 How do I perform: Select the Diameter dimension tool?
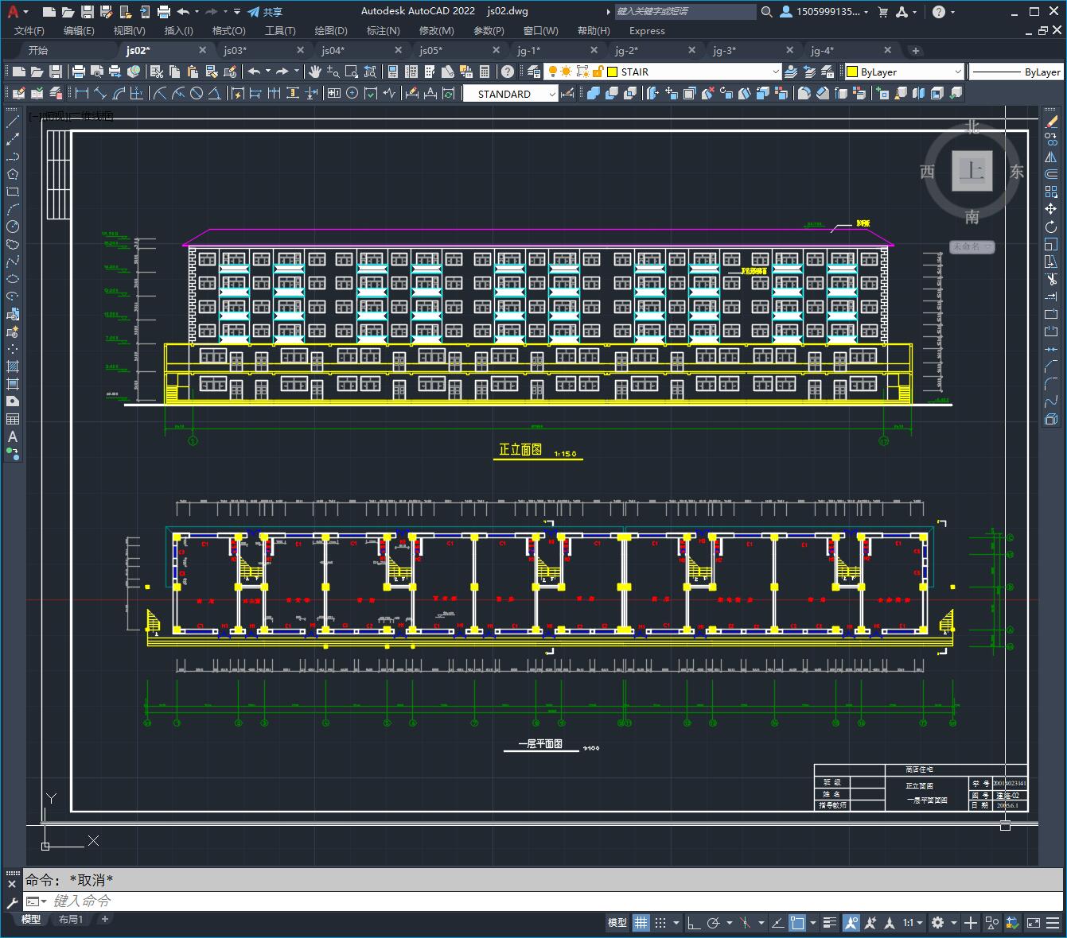(196, 94)
